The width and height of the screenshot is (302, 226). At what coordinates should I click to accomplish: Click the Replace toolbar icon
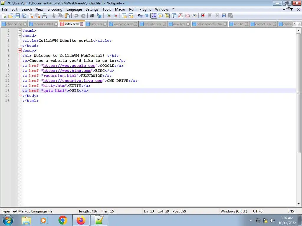point(99,16)
